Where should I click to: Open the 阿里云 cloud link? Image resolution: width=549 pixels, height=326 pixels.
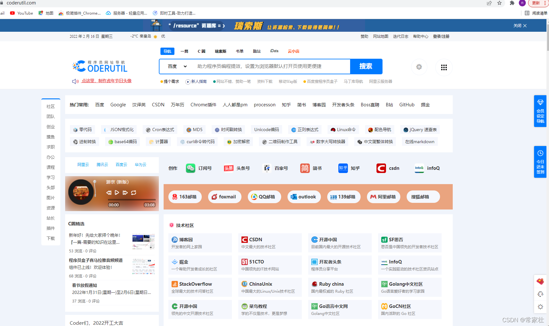click(83, 165)
